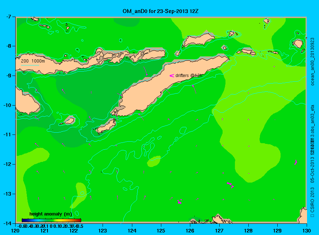Screen dimensions: 319x235
Task: Select latitude axis label -11
Action: [x=8, y=135]
